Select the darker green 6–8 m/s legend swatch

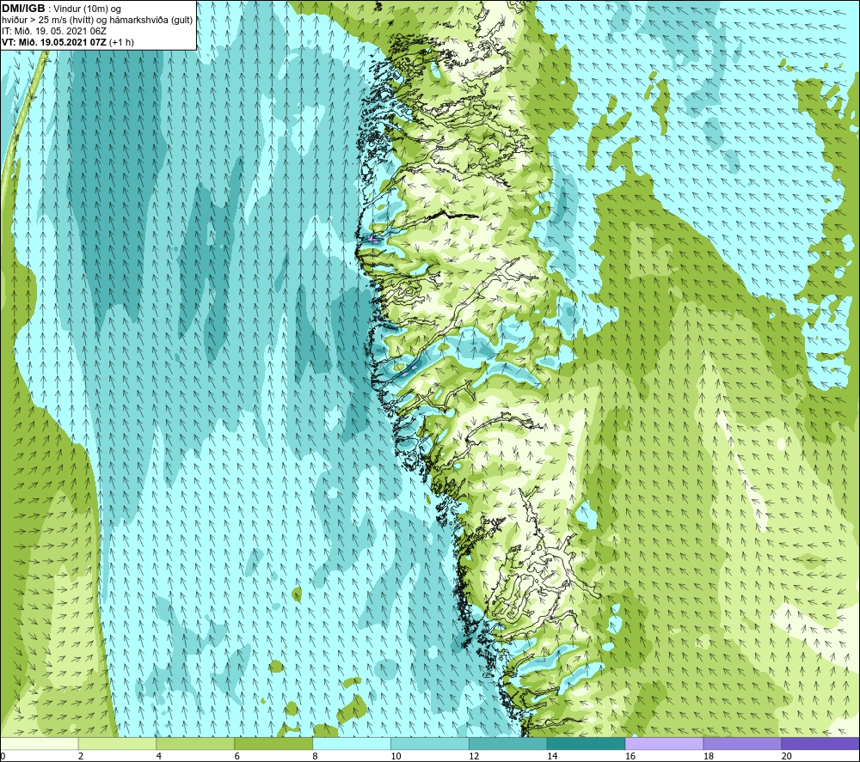point(273,743)
